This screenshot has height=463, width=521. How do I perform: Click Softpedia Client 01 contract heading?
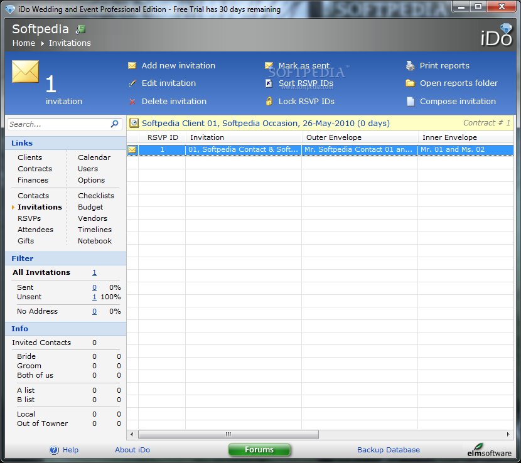pyautogui.click(x=266, y=124)
